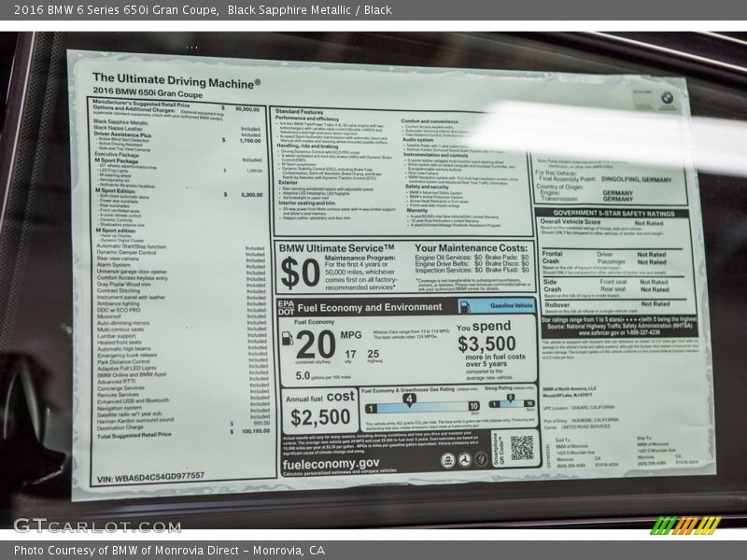Viewport: 747px width, 560px height.
Task: Click the "$3,500" fuel cost figure
Action: coord(486,343)
